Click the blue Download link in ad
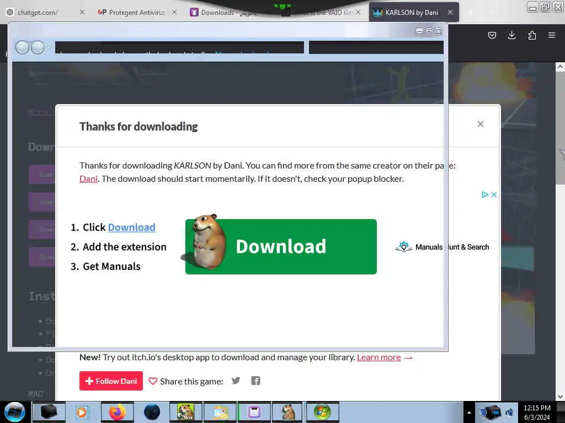 coord(131,227)
